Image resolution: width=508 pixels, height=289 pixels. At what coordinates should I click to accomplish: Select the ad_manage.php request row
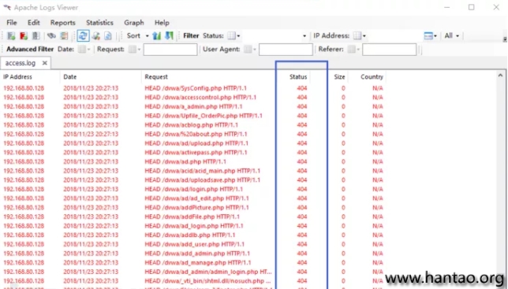(193, 262)
